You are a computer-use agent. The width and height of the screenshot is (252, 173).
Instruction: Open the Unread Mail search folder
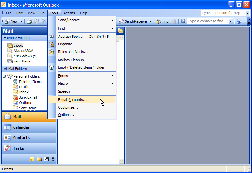click(x=23, y=51)
